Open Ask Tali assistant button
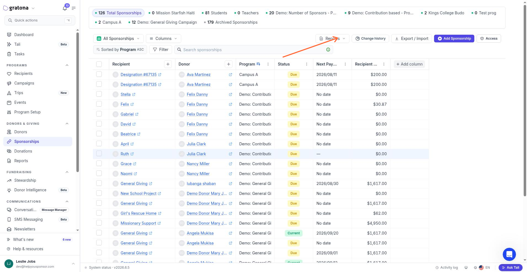The height and width of the screenshot is (272, 527). click(510, 268)
